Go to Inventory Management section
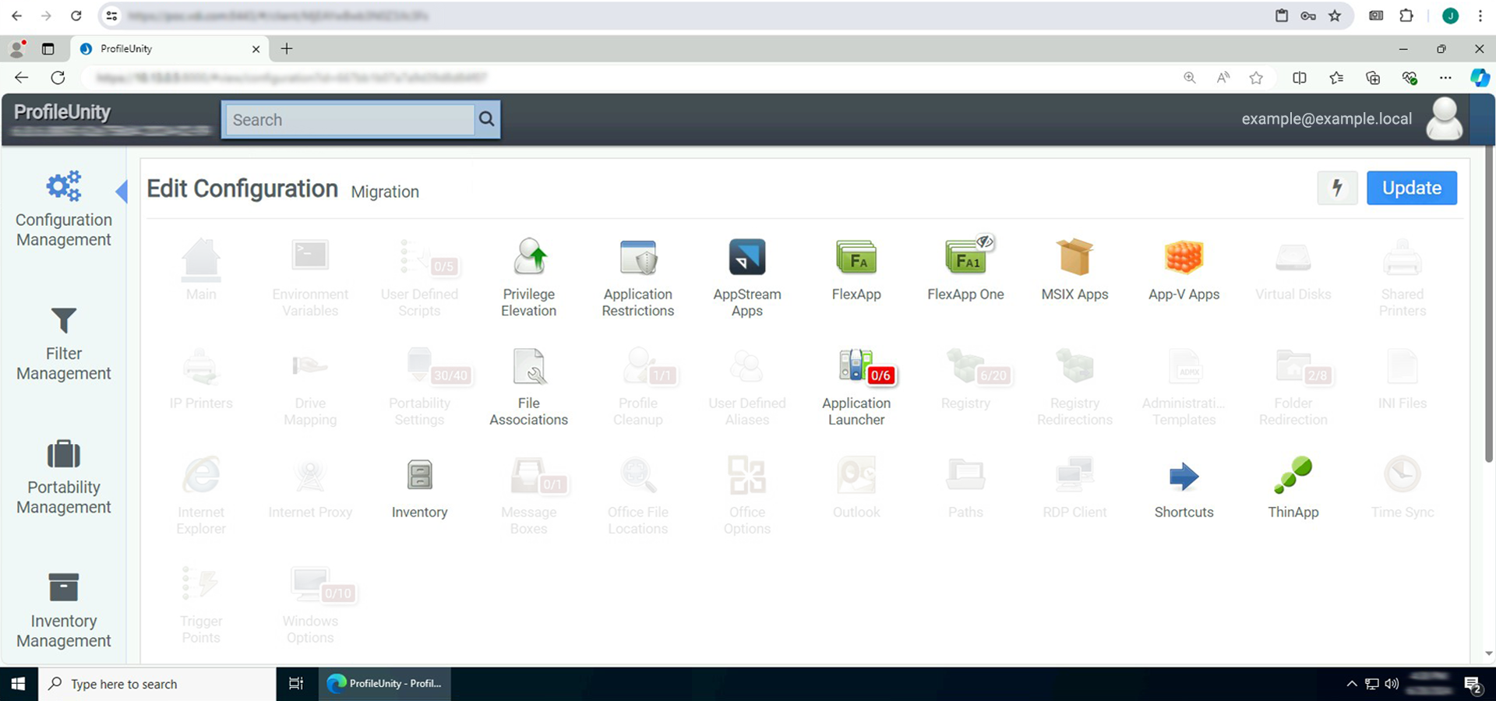The height and width of the screenshot is (701, 1496). [x=64, y=611]
